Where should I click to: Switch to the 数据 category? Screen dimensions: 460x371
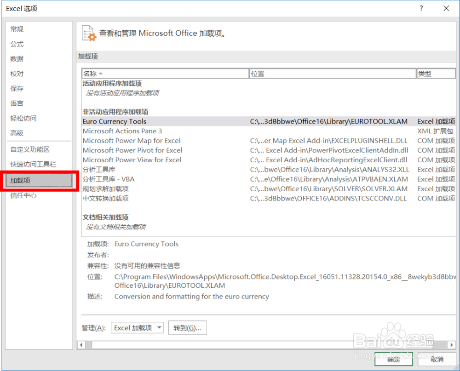click(x=17, y=59)
